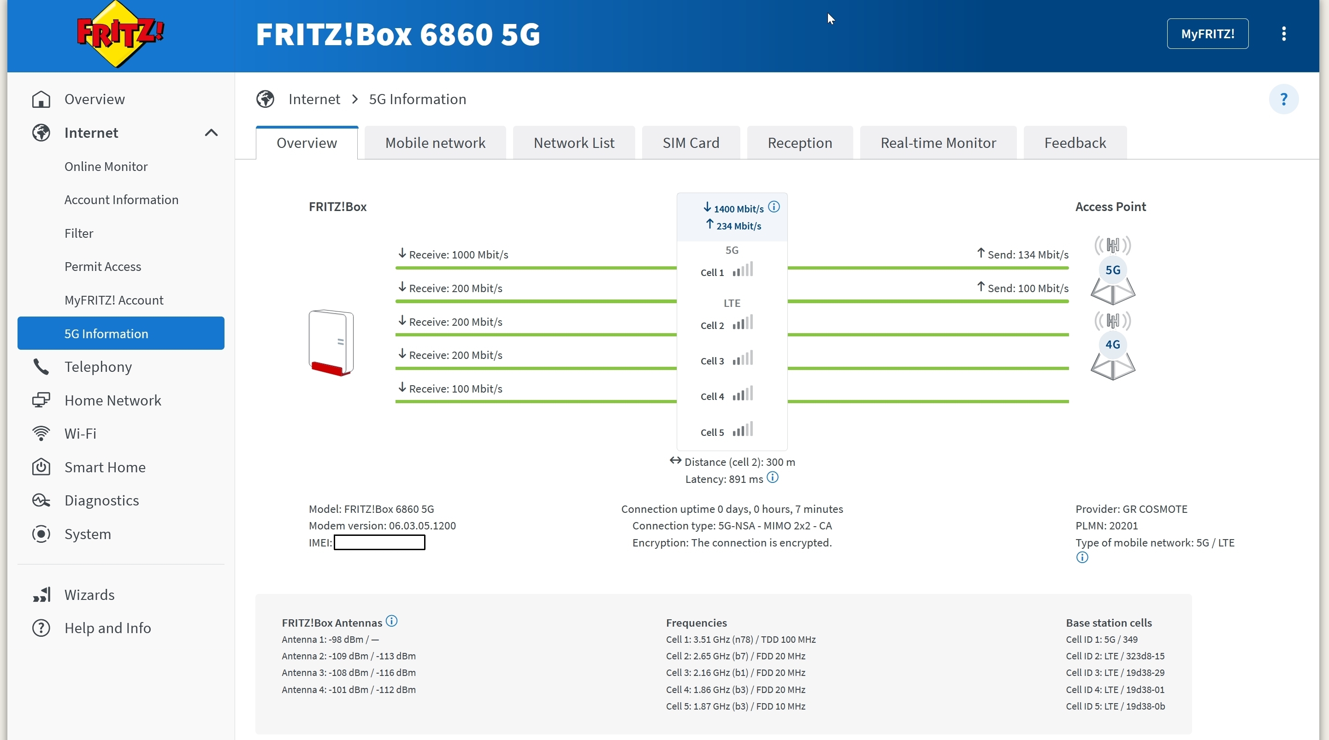Select 5G Information in sidebar
This screenshot has width=1329, height=740.
coord(121,333)
